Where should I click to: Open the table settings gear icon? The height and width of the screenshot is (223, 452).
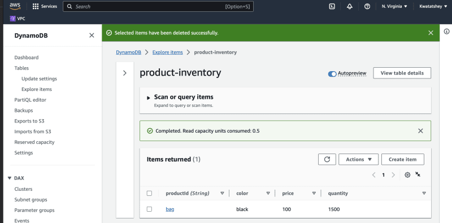click(x=407, y=175)
